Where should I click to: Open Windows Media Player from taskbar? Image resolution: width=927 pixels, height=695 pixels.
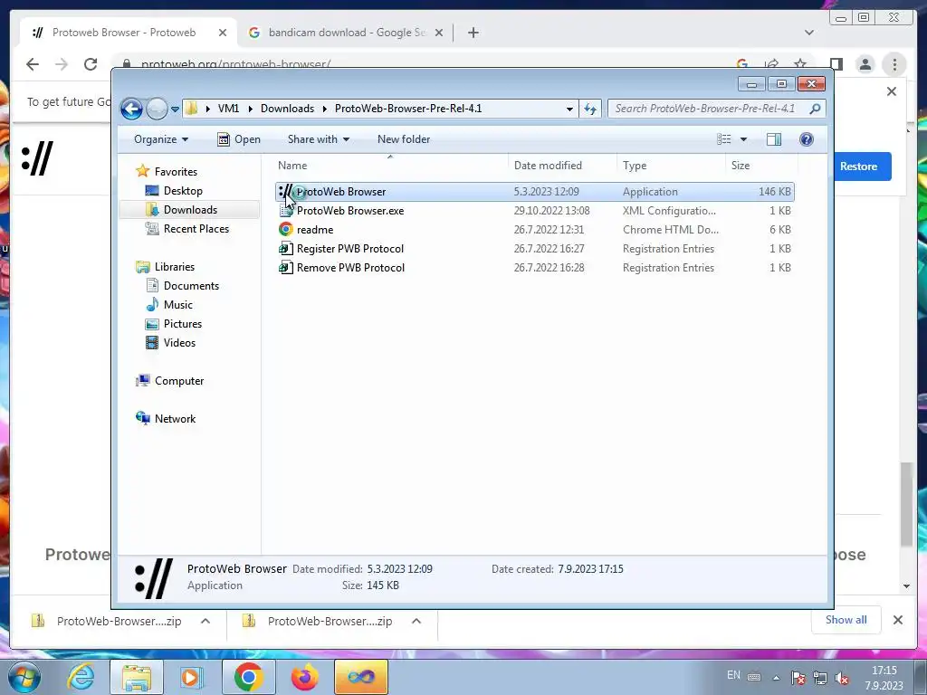tap(192, 677)
